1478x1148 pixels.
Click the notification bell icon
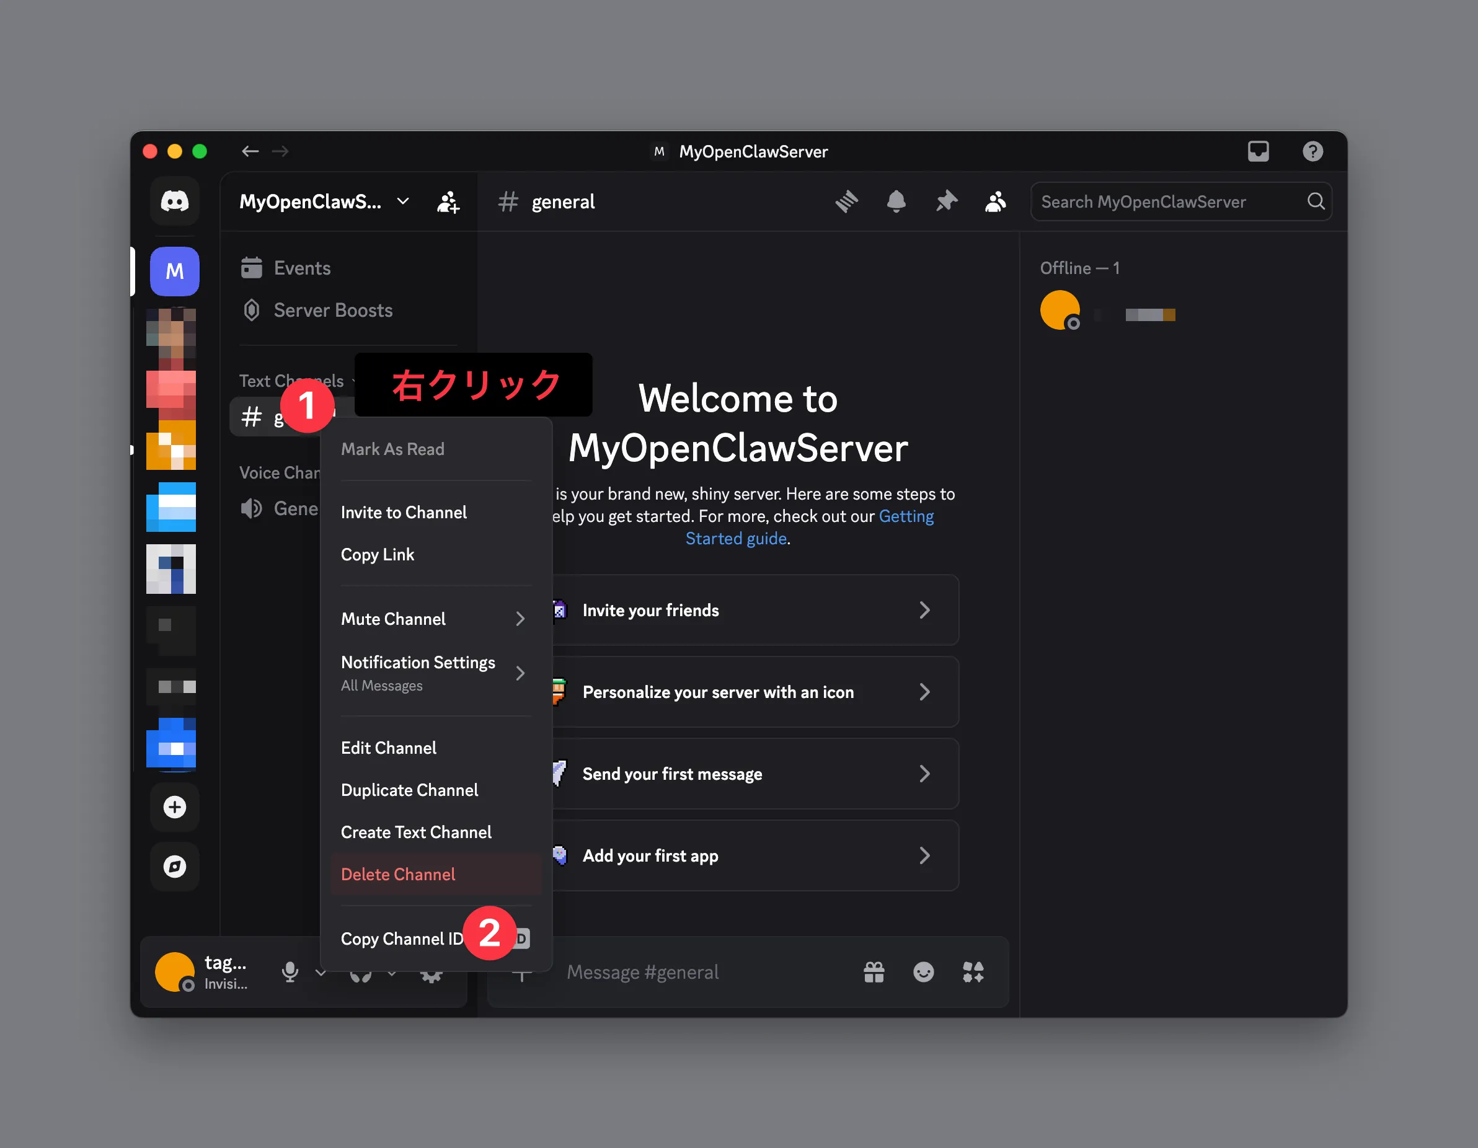click(896, 201)
